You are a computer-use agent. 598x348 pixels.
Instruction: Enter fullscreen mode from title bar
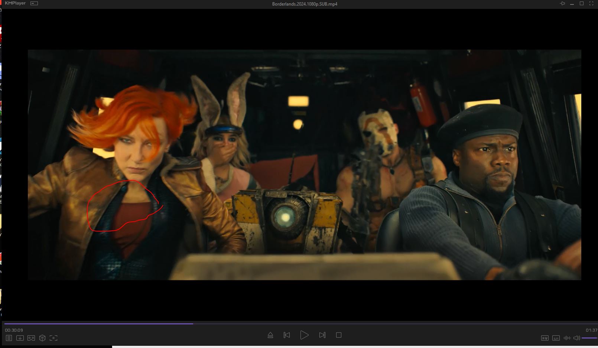pyautogui.click(x=591, y=4)
